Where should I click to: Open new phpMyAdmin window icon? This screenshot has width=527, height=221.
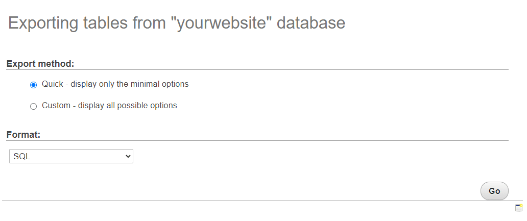(518, 208)
